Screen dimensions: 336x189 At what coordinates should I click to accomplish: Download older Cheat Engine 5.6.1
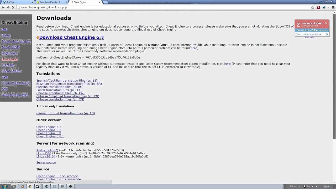pyautogui.click(x=50, y=136)
